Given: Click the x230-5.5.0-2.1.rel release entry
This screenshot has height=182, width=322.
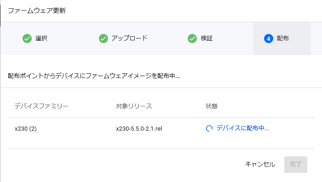Looking at the screenshot, I should (x=139, y=129).
